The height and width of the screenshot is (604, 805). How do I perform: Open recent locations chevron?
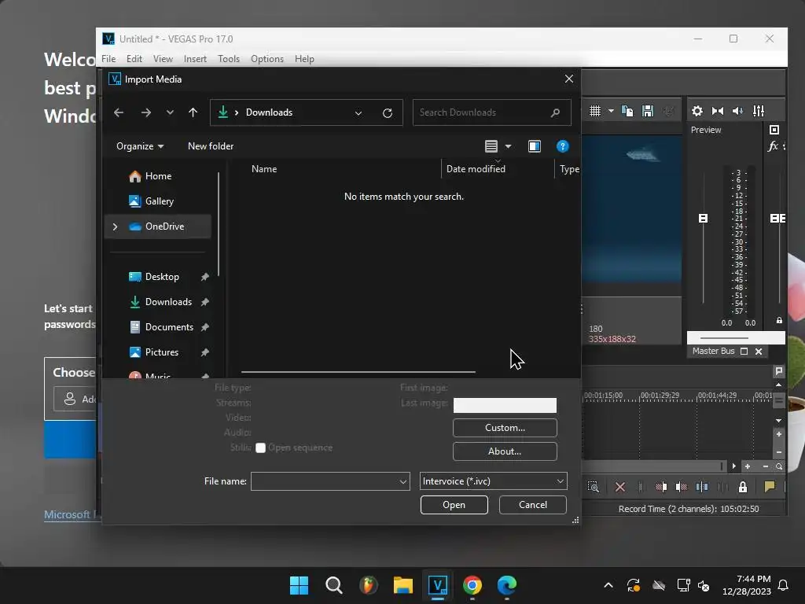tap(170, 112)
